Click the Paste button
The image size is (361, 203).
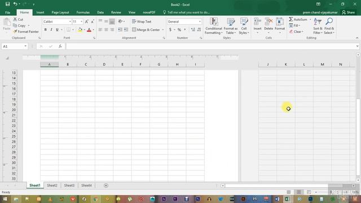pyautogui.click(x=7, y=24)
